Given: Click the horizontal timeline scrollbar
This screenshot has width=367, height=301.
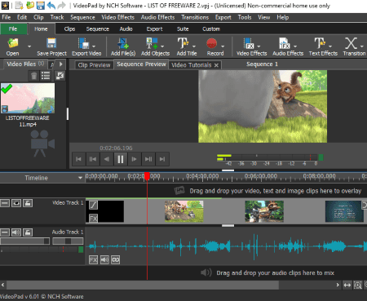Looking at the screenshot, I should coord(143,285).
